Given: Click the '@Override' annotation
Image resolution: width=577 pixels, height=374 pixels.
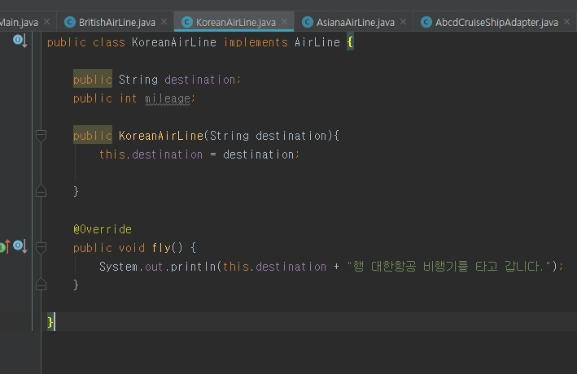Looking at the screenshot, I should coord(103,229).
